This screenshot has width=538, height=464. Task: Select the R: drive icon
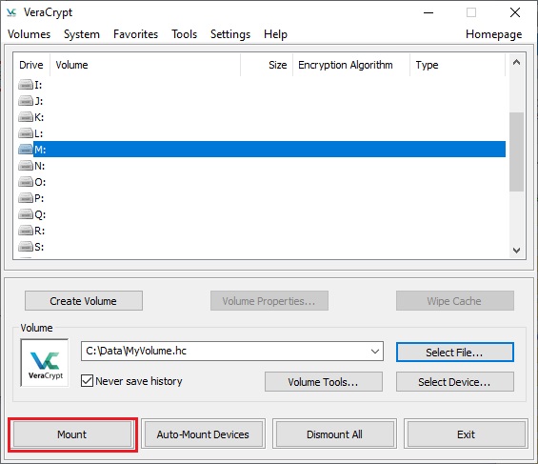pyautogui.click(x=26, y=231)
